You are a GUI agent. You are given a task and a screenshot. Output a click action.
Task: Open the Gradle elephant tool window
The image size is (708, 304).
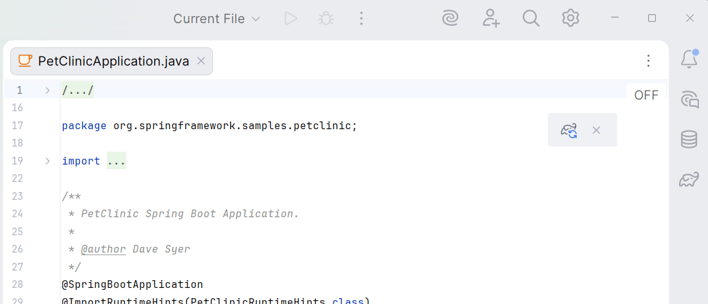[689, 179]
